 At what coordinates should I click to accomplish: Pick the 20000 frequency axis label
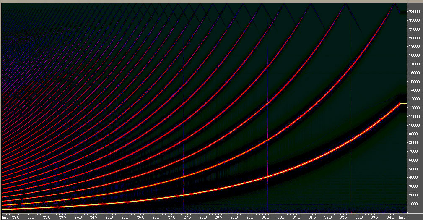point(415,38)
